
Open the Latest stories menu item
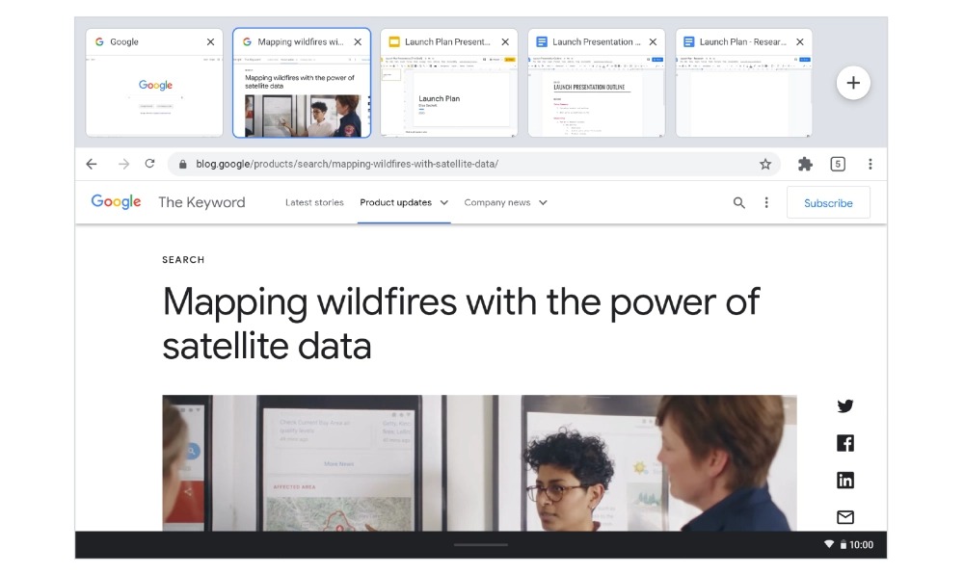tap(314, 202)
